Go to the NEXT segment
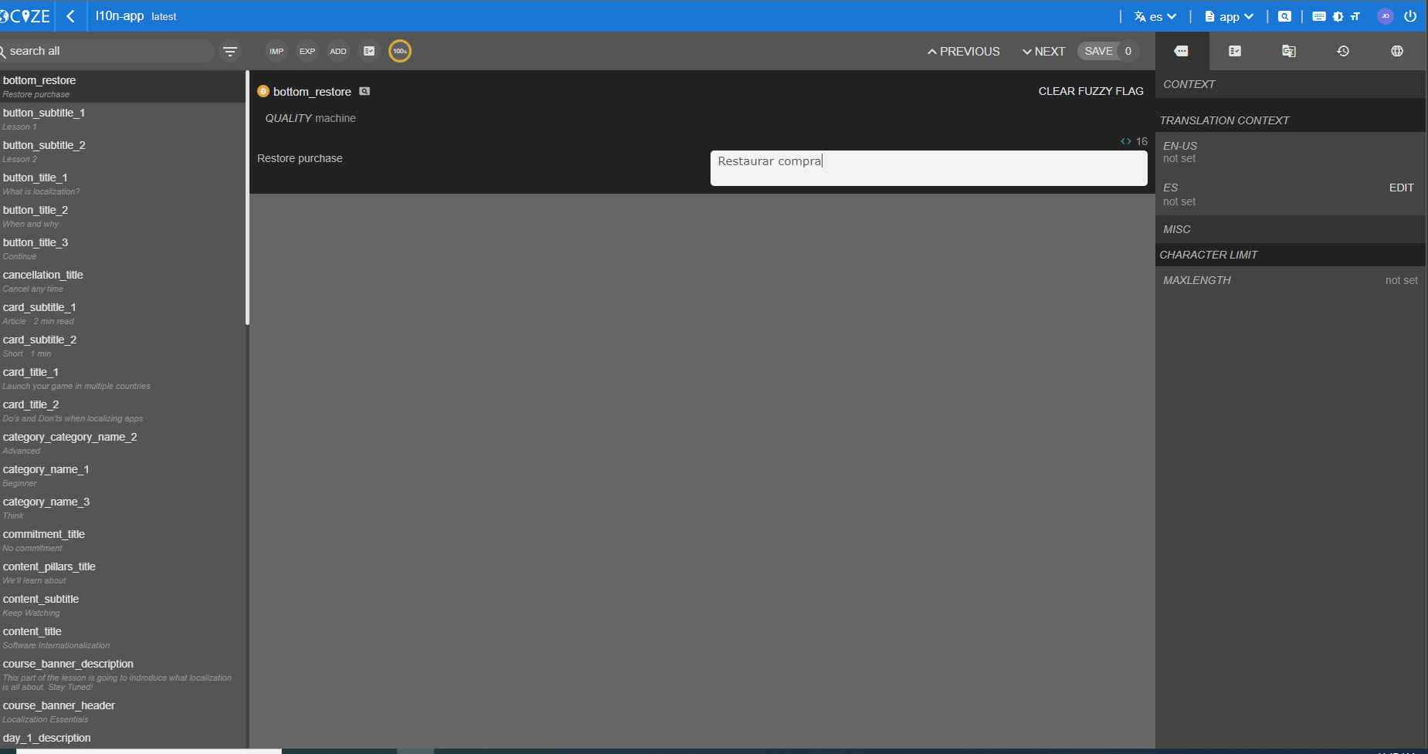The height and width of the screenshot is (754, 1428). tap(1043, 51)
